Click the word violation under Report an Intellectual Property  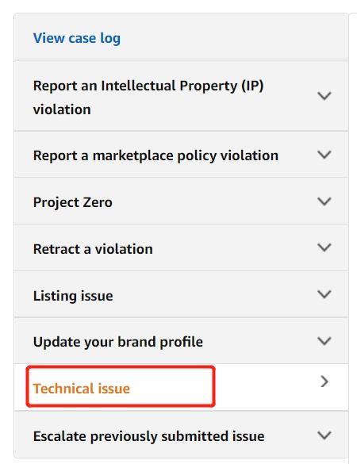62,109
